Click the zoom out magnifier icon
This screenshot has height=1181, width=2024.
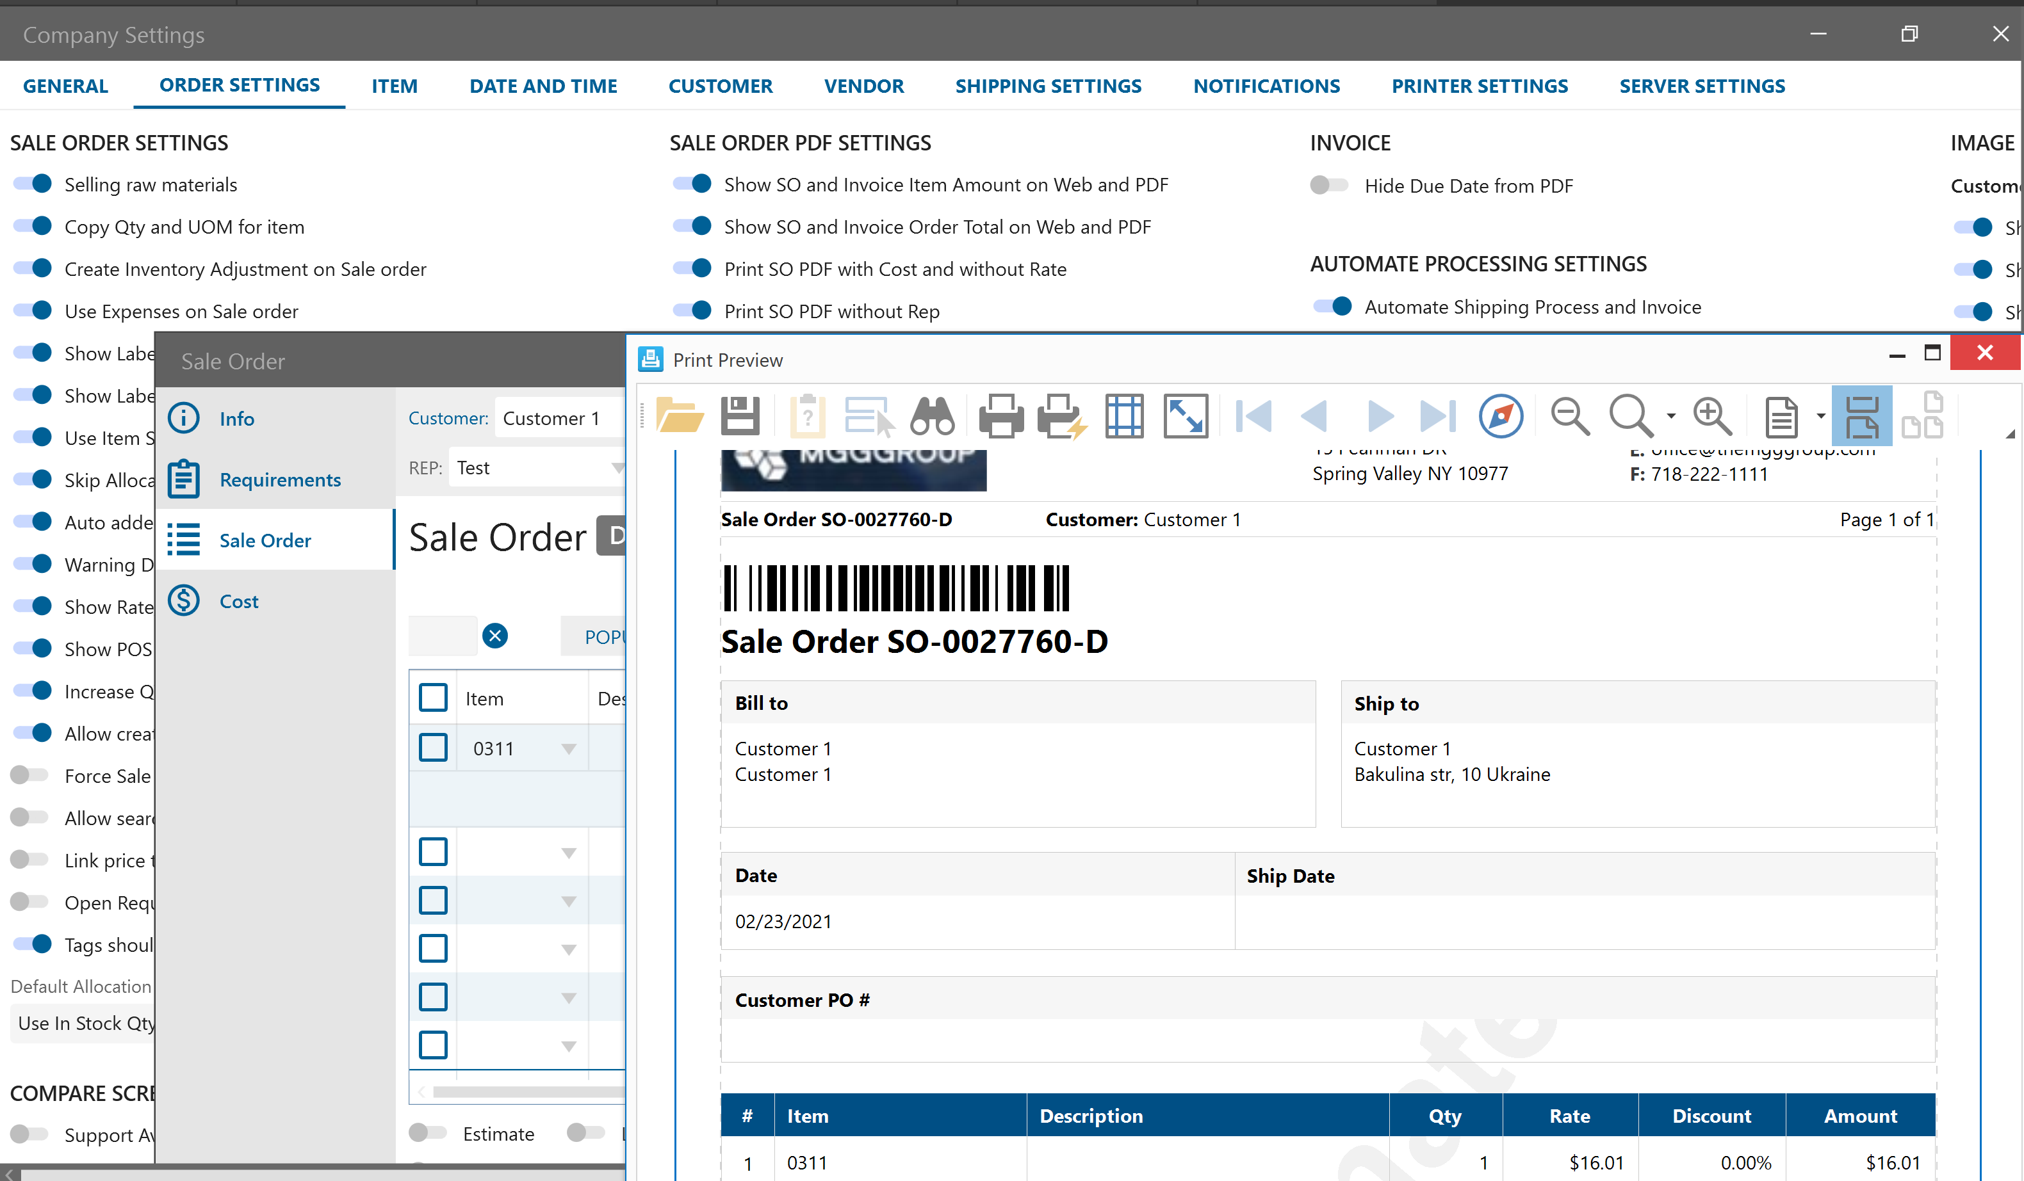point(1569,415)
